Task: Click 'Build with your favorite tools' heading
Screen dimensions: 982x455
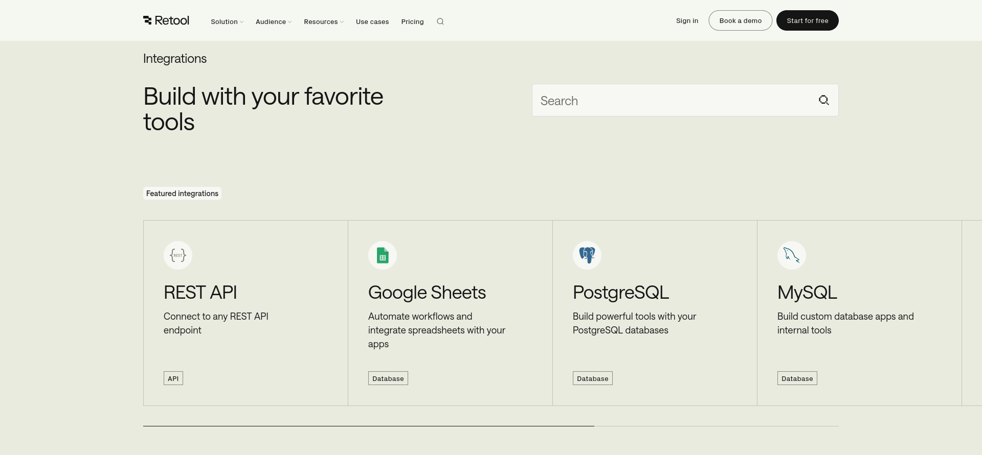Action: pyautogui.click(x=263, y=109)
